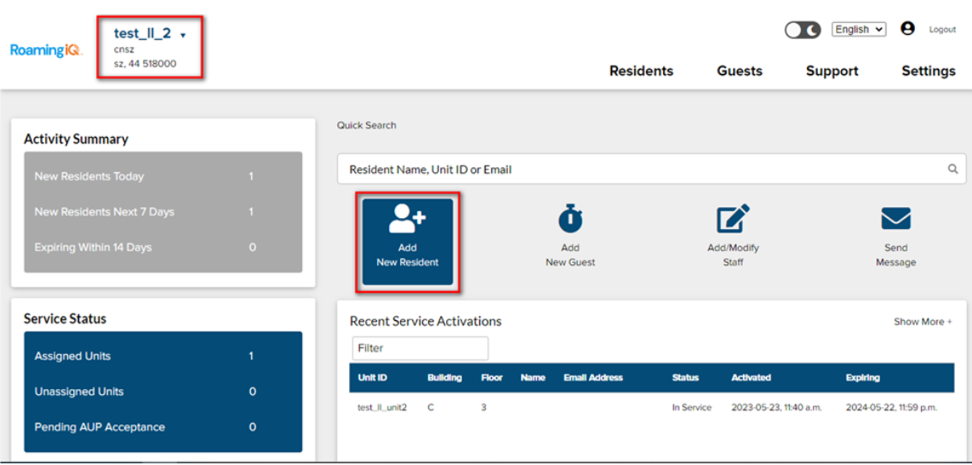The width and height of the screenshot is (972, 465).
Task: Click the Add/Modify Staff edit icon
Action: (x=733, y=219)
